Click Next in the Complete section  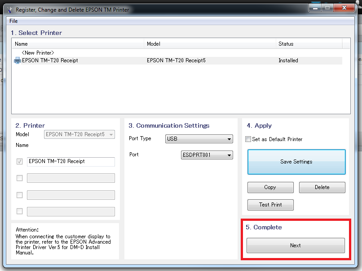click(296, 245)
